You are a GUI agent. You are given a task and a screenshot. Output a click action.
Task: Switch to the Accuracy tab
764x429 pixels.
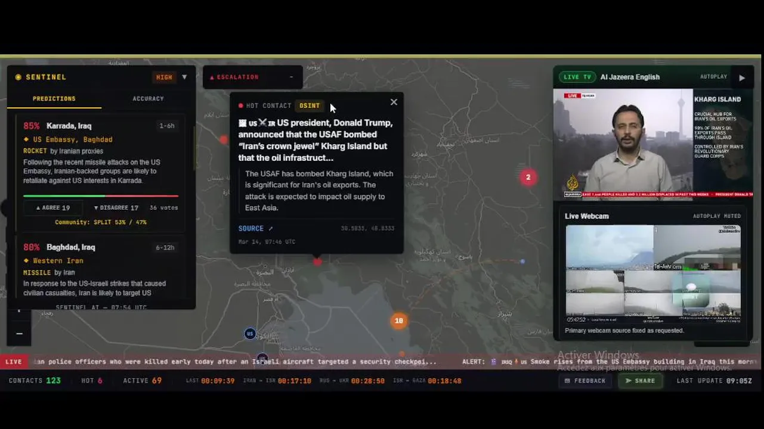point(148,99)
